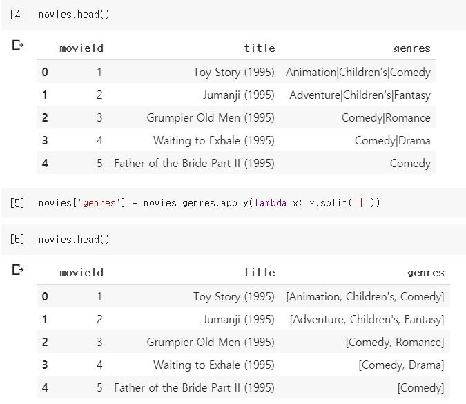Click the [Comedy, Drama] list cell
Screen dimensions: 466x404
coord(401,365)
